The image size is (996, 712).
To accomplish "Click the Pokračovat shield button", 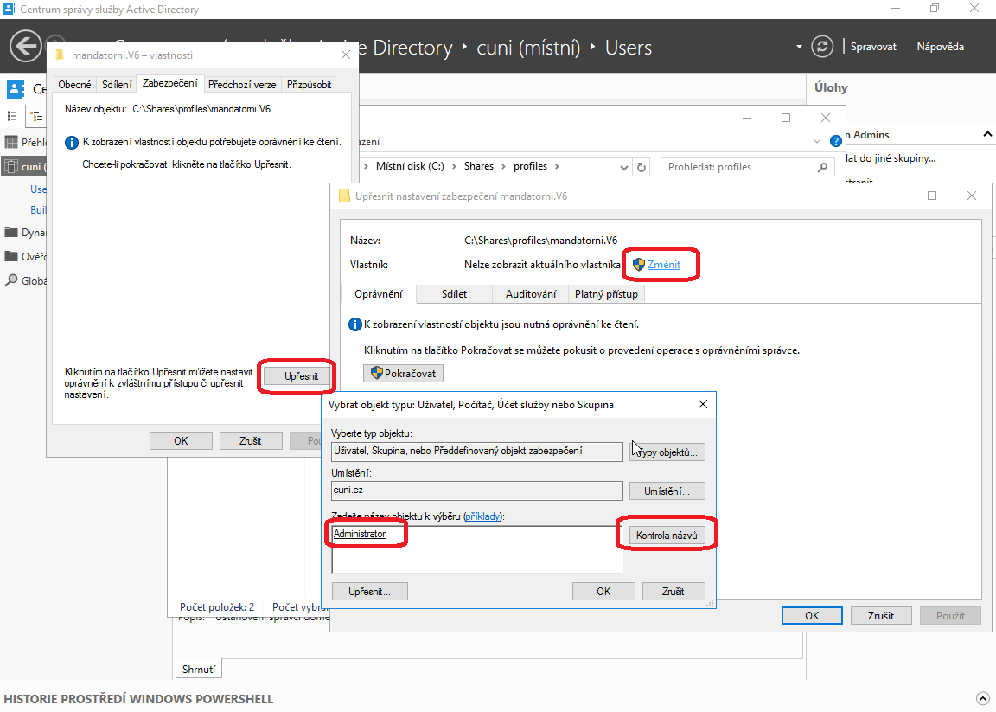I will tap(405, 373).
